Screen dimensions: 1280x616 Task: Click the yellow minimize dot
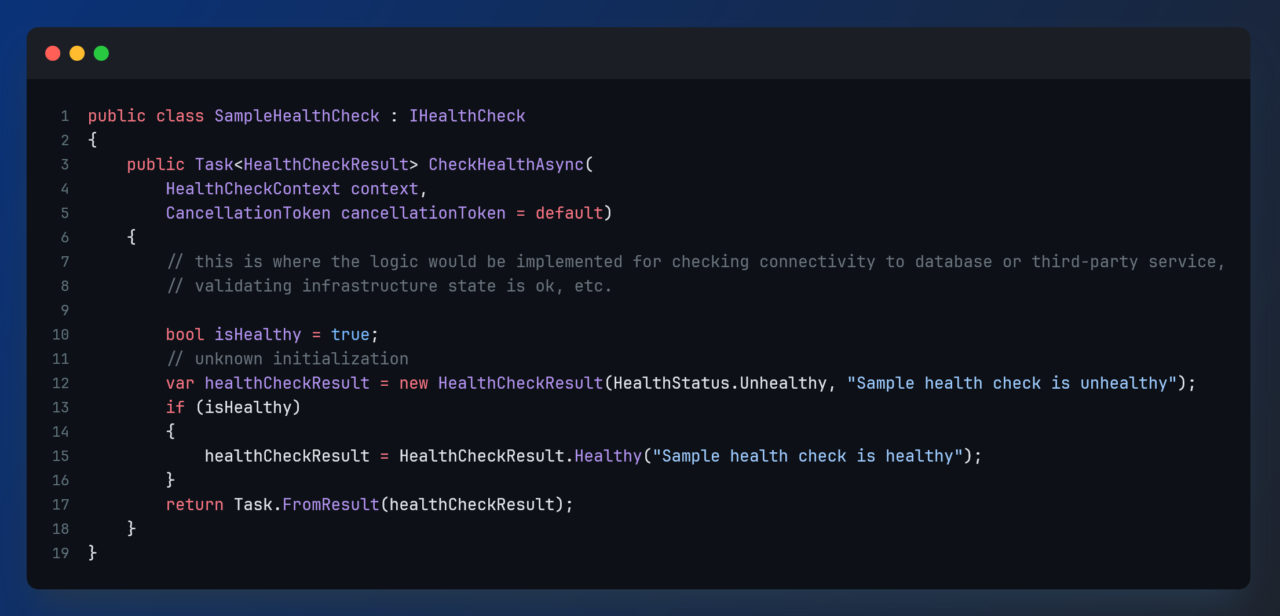pyautogui.click(x=77, y=53)
